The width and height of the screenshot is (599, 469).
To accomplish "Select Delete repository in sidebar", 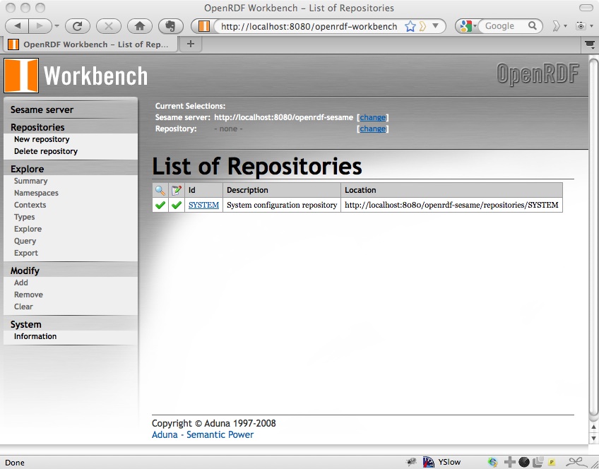I will [x=46, y=151].
